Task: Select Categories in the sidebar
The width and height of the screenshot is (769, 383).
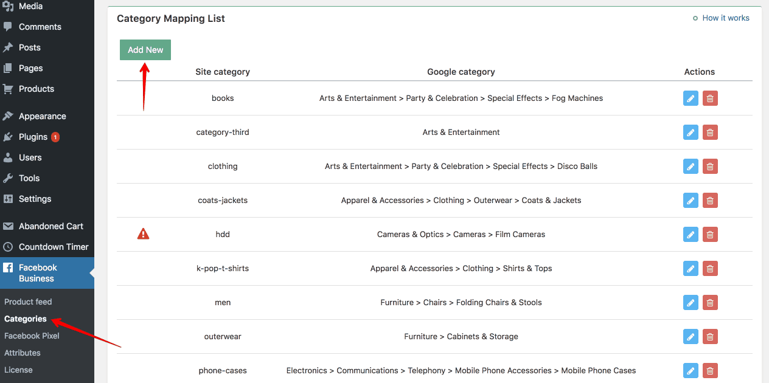Action: coord(26,319)
